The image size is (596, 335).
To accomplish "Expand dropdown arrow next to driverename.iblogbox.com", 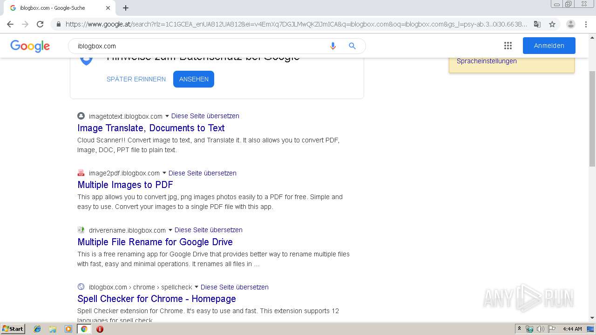I will point(170,230).
